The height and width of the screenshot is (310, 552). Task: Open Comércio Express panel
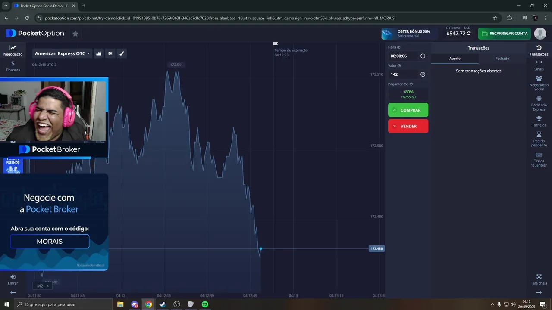(x=539, y=103)
